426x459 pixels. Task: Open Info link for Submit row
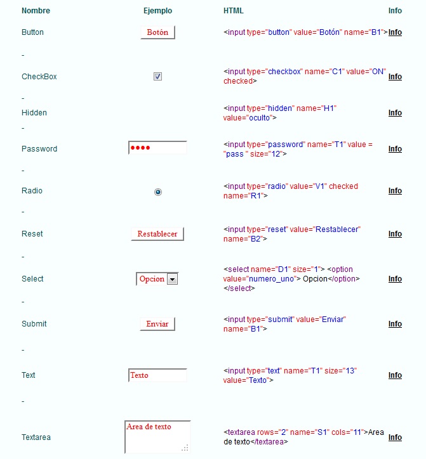395,324
